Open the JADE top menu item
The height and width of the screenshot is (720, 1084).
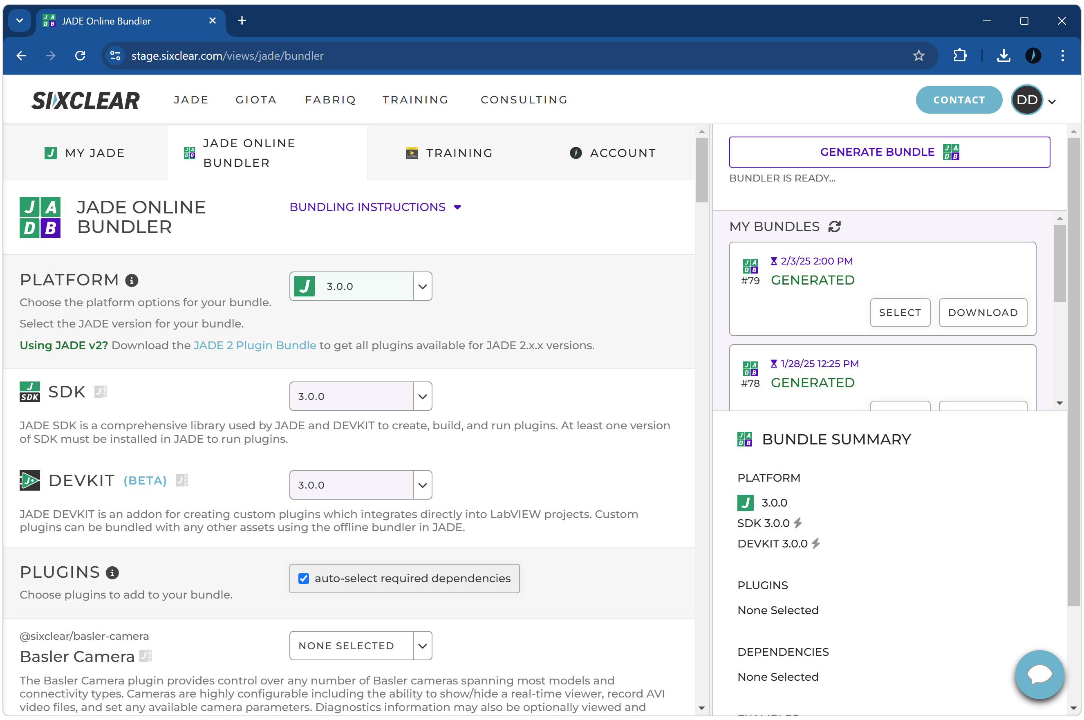click(191, 100)
